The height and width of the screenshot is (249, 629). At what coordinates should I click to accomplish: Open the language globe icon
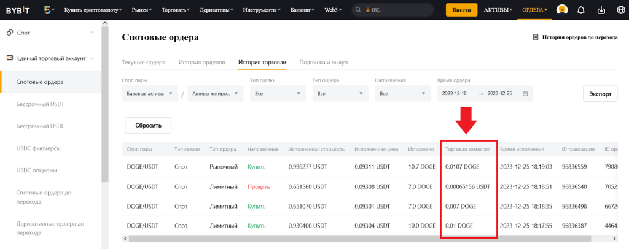[x=619, y=10]
